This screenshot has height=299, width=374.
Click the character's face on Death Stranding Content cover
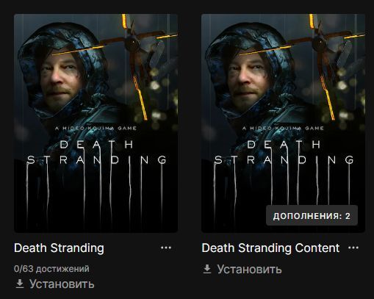[x=248, y=75]
